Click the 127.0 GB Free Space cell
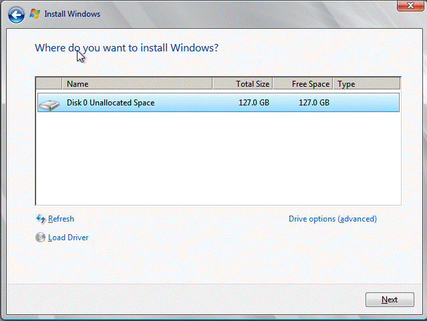Viewport: 427px width, 321px height. pos(314,103)
